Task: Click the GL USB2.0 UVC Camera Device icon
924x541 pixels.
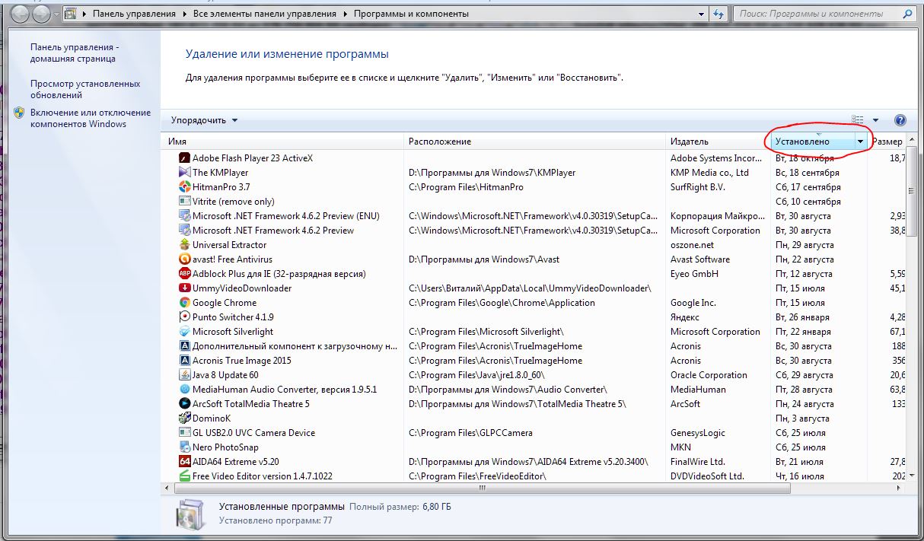Action: (184, 433)
